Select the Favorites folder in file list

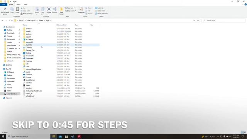point(29,61)
